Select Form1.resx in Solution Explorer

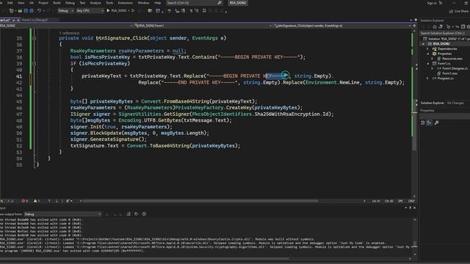point(449,73)
